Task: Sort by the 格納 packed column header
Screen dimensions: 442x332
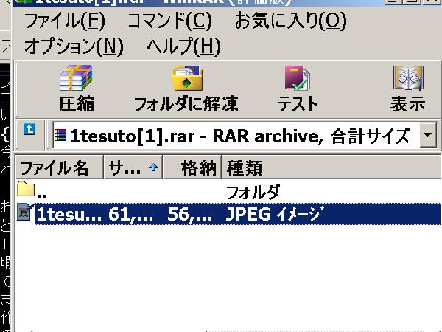Action: 192,167
